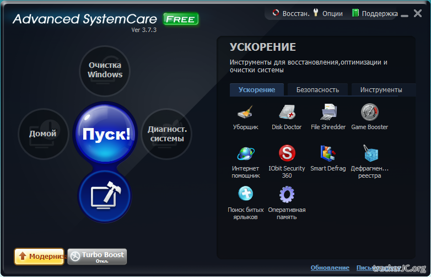Click the Модернизация upgrade button
Screen dimensions: 431x277
pyautogui.click(x=39, y=257)
